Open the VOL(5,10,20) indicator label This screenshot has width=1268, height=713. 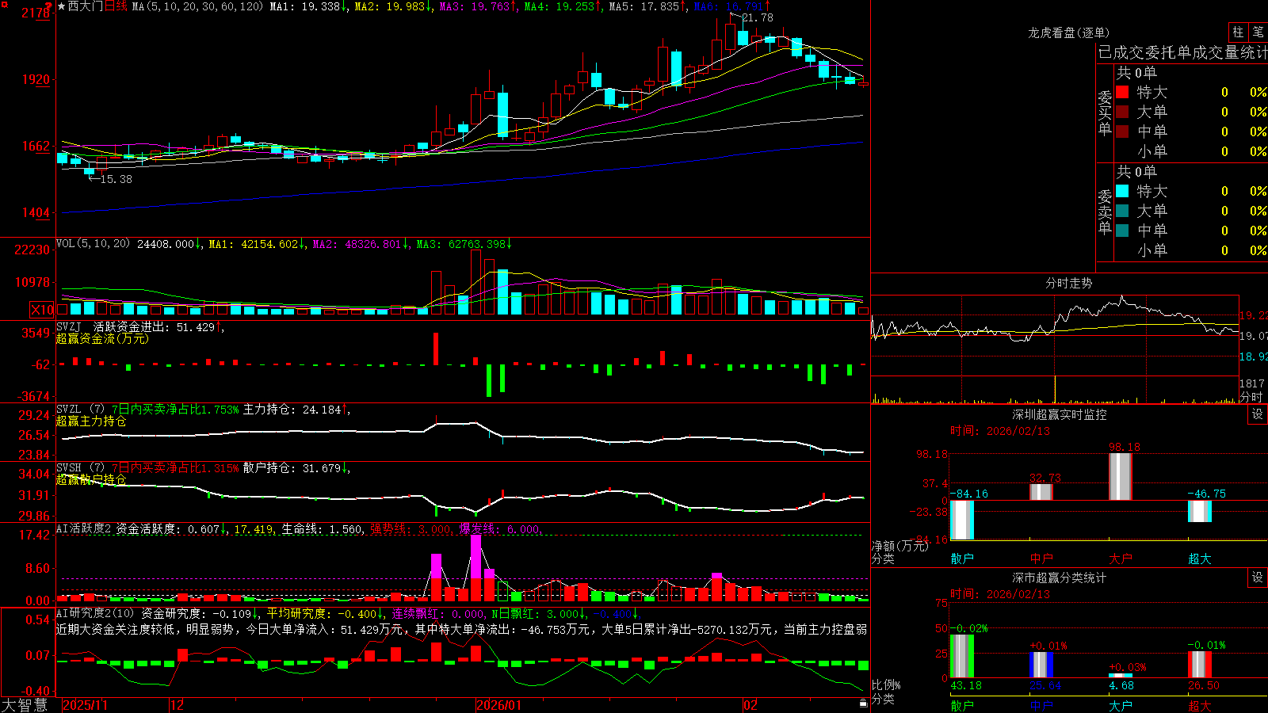pos(93,244)
